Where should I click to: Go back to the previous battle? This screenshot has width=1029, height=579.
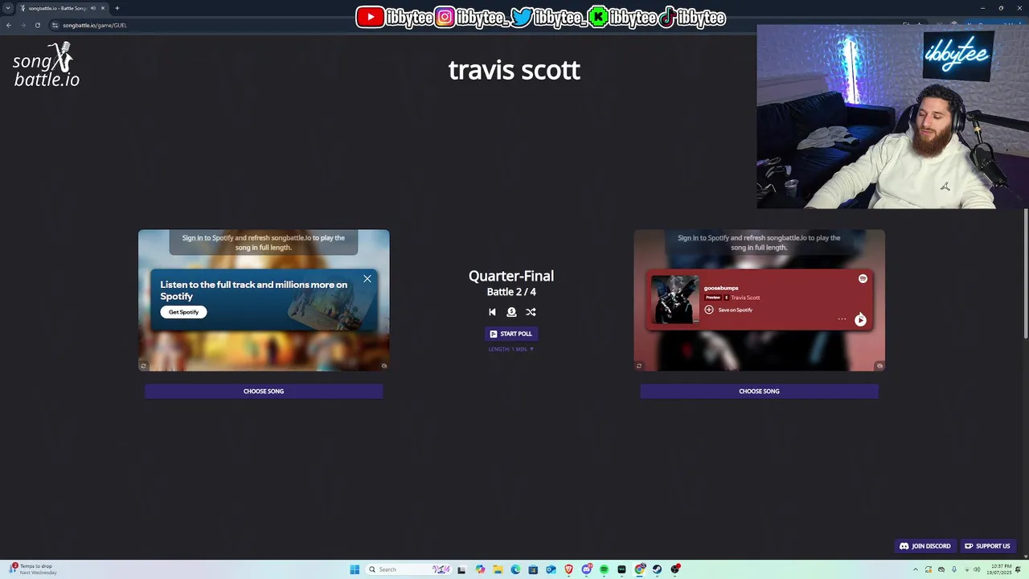(492, 312)
